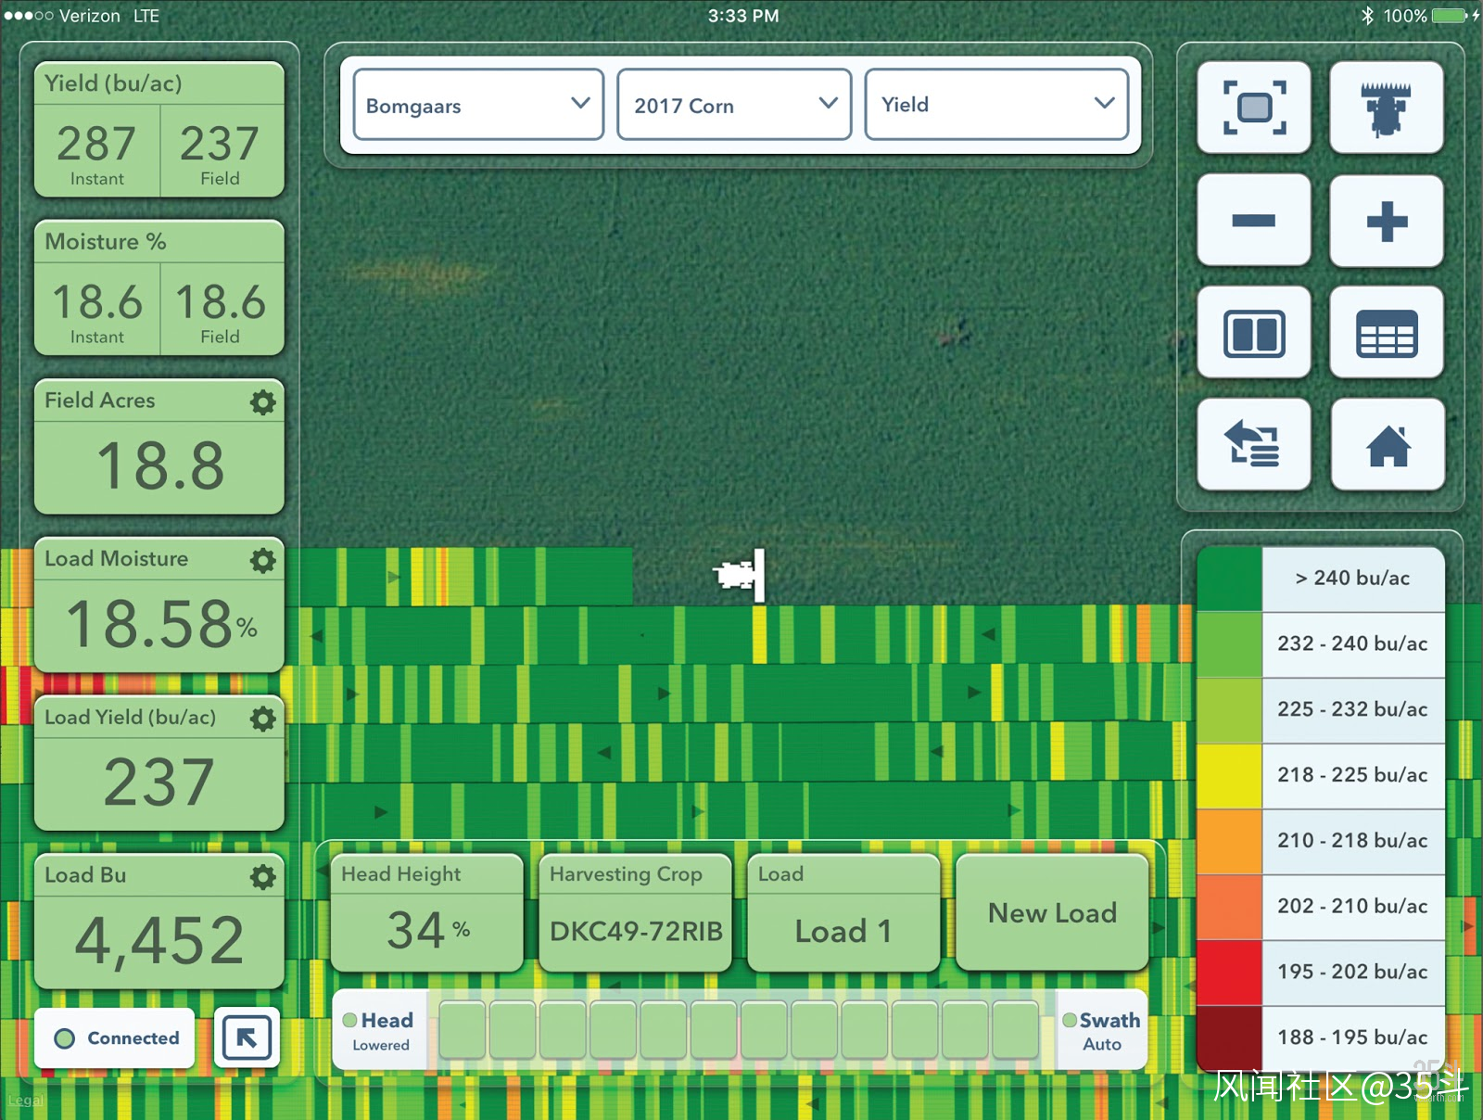
Task: Zoom in with the plus button
Action: point(1386,221)
